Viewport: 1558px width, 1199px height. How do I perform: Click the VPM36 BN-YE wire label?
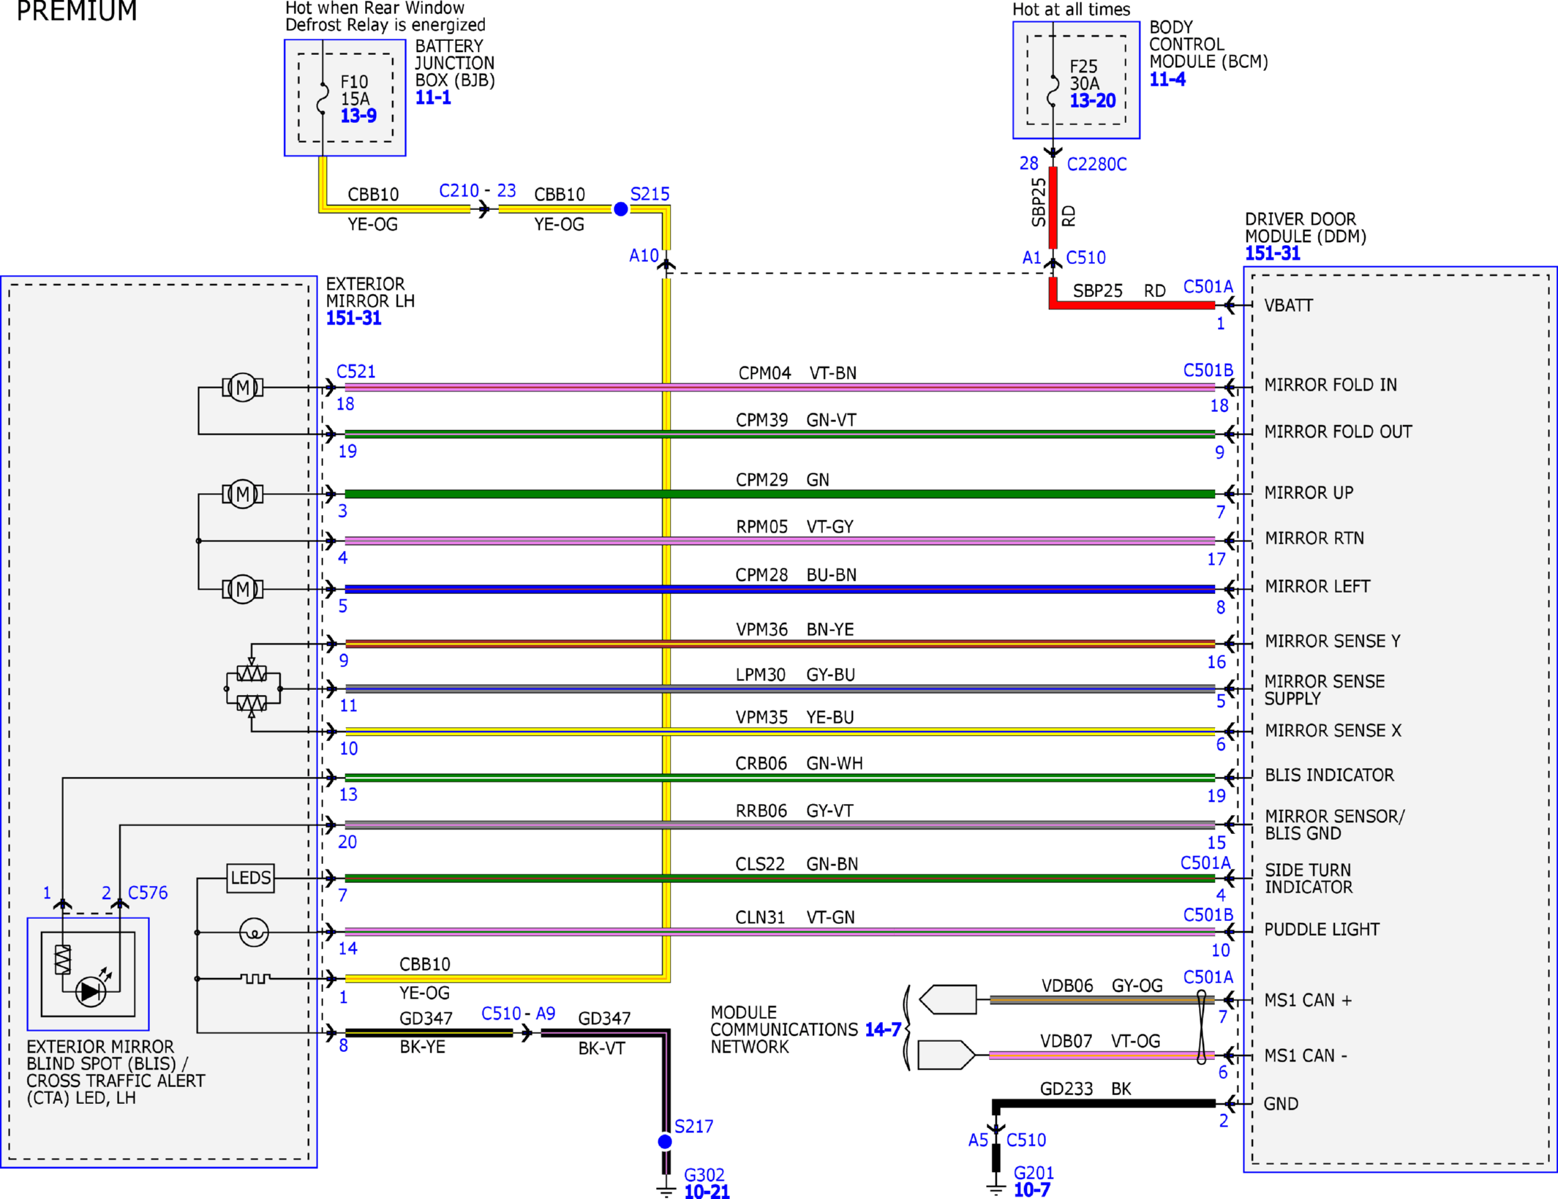pyautogui.click(x=794, y=630)
